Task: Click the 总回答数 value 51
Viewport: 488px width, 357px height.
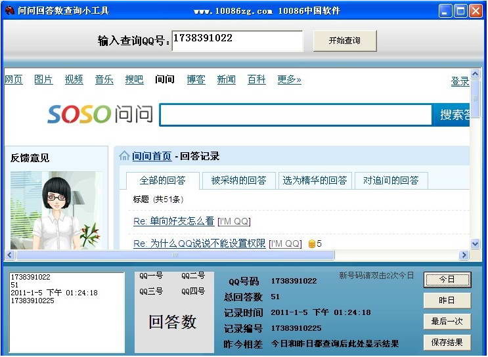Action: [275, 297]
